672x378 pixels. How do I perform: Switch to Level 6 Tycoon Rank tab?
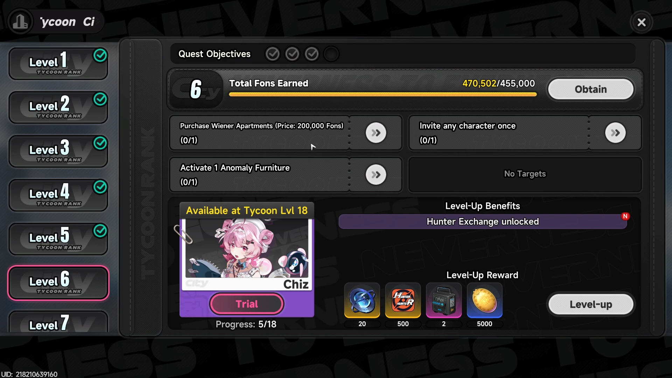(x=58, y=283)
